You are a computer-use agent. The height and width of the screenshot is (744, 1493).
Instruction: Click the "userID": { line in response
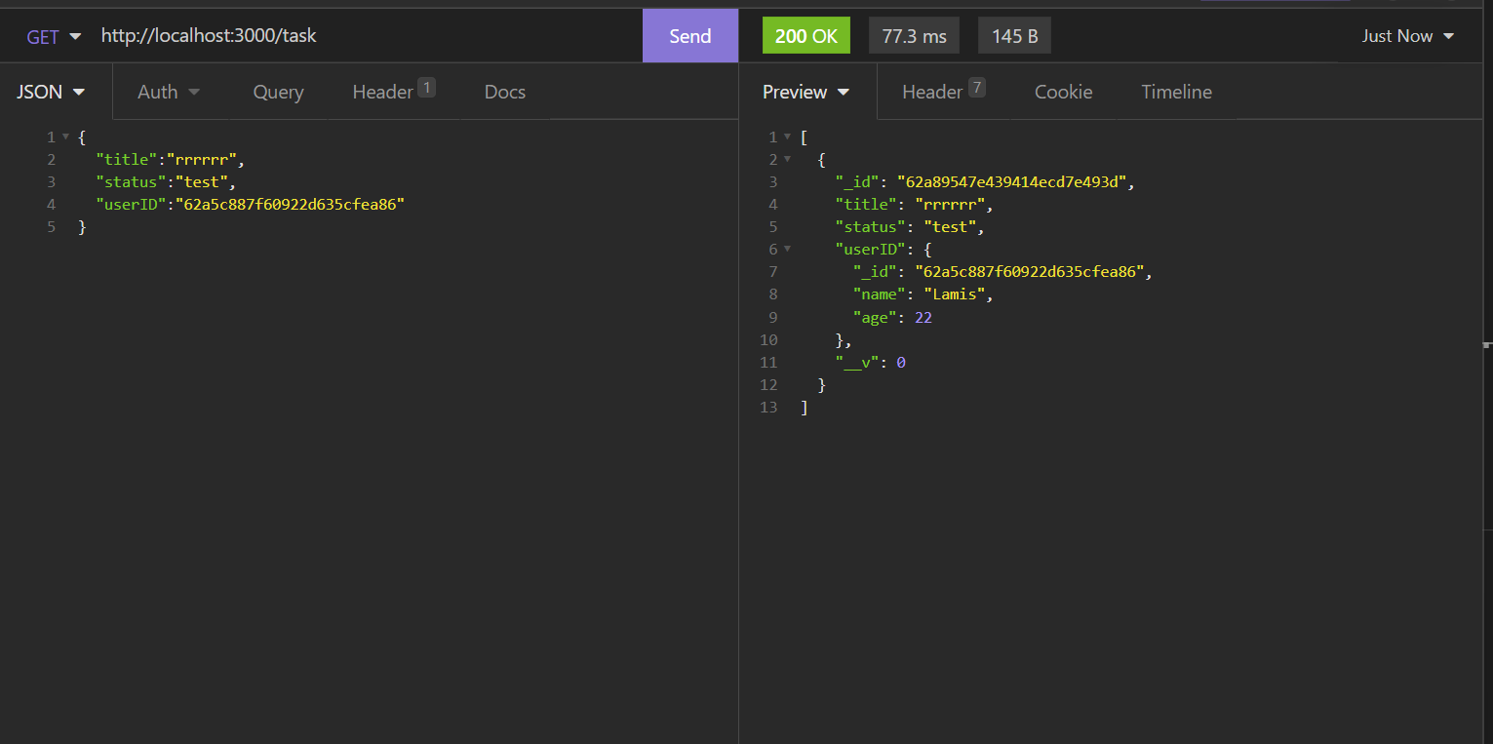pyautogui.click(x=884, y=250)
